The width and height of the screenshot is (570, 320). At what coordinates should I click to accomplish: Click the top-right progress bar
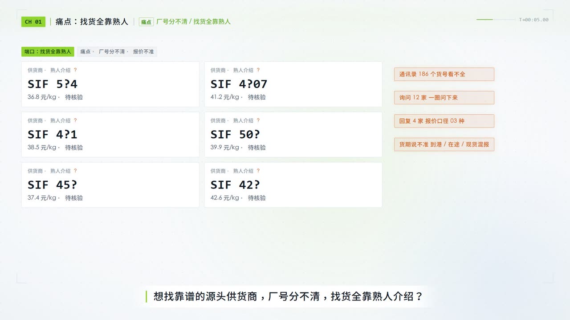click(x=496, y=20)
